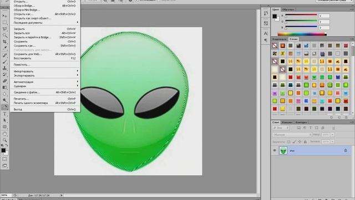This screenshot has height=200, width=355.
Task: Select the Dodge tool
Action: [4, 100]
